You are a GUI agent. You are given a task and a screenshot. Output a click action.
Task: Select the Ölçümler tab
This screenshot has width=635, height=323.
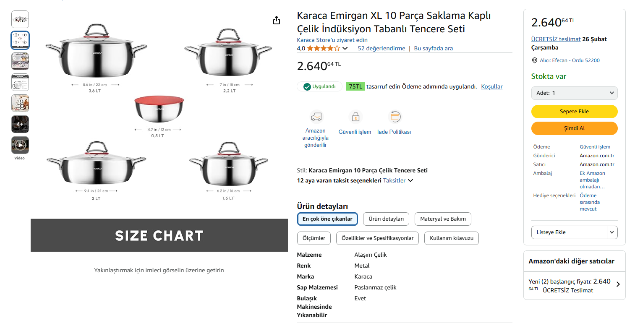(x=314, y=238)
